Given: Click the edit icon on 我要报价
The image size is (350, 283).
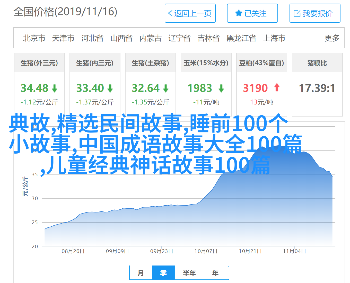Looking at the screenshot, I should [297, 13].
